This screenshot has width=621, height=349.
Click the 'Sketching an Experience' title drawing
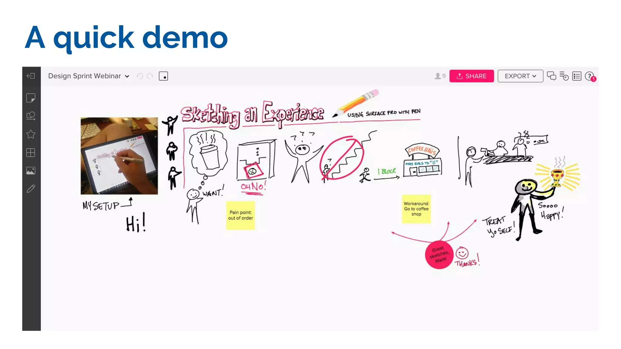click(253, 115)
